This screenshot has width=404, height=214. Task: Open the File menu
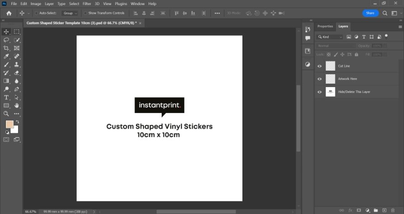(x=14, y=4)
